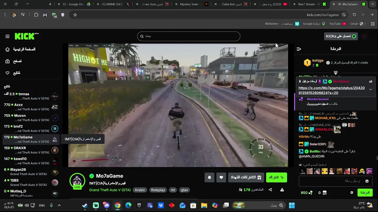This screenshot has height=212, width=378.
Task: Open the WitAnime bookmark
Action: click(282, 24)
